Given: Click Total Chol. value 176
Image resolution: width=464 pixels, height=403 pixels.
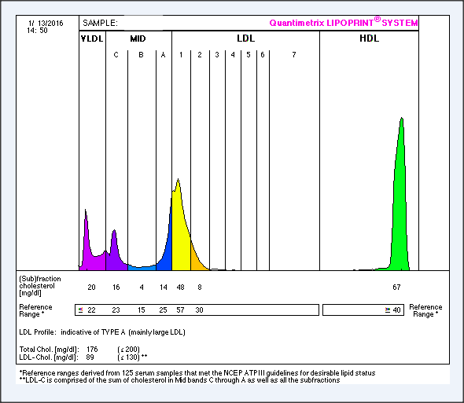Looking at the screenshot, I should pos(92,349).
